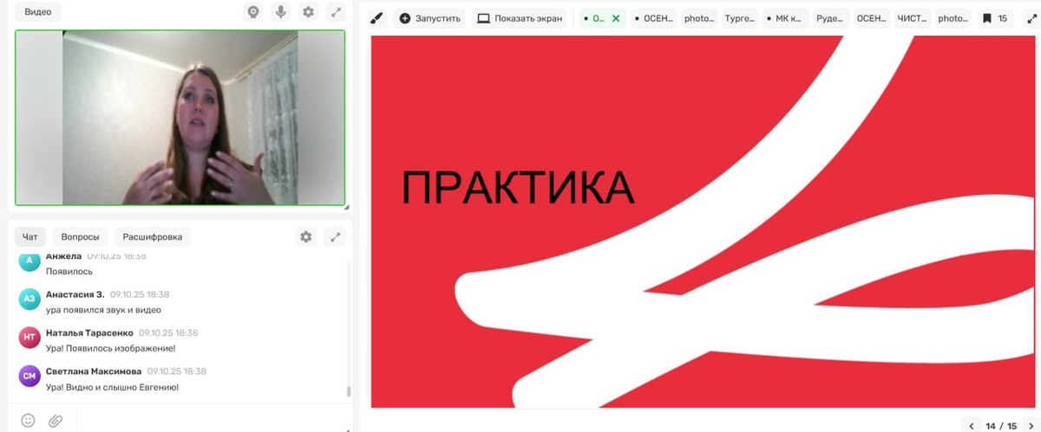Close the active green presentation tab
1041x432 pixels.
(x=616, y=18)
